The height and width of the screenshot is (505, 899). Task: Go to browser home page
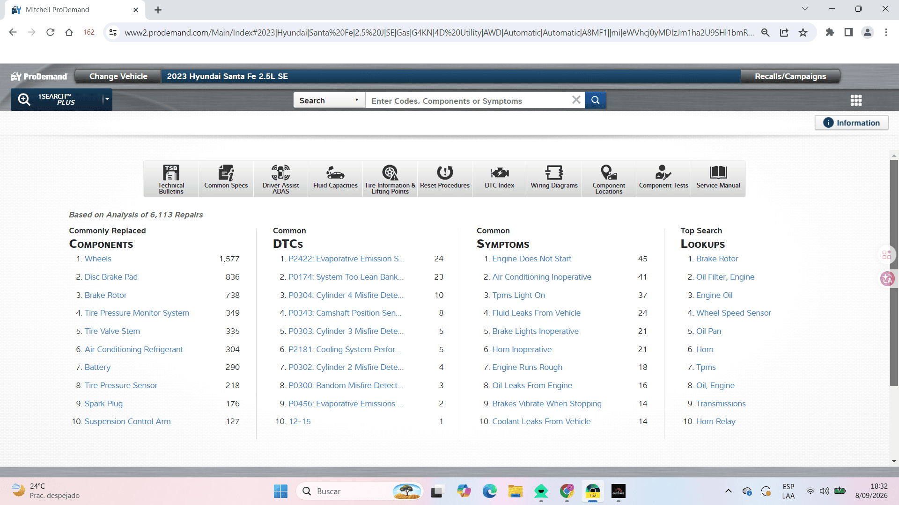click(x=69, y=32)
